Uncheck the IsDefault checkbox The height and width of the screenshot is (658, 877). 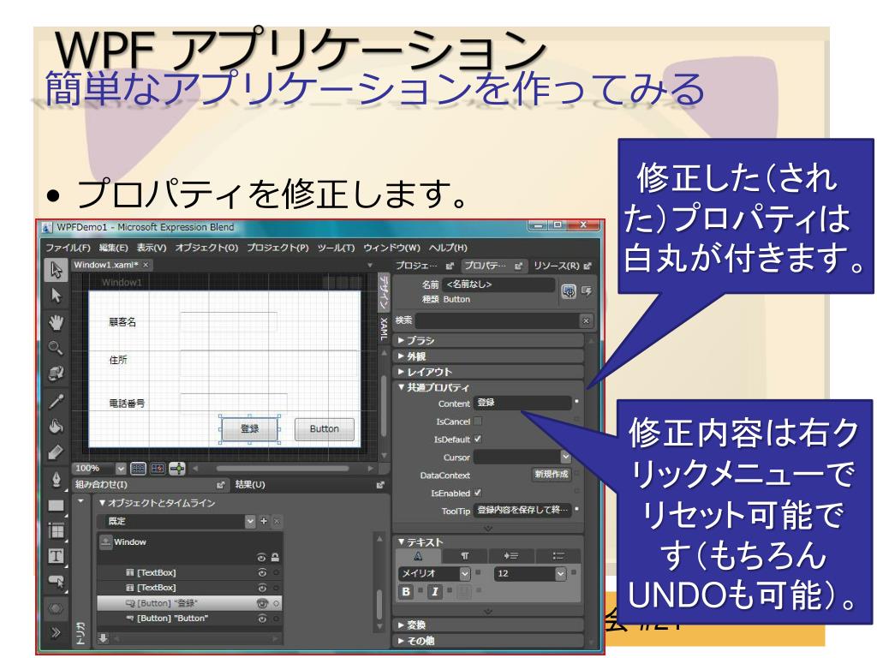pos(478,440)
